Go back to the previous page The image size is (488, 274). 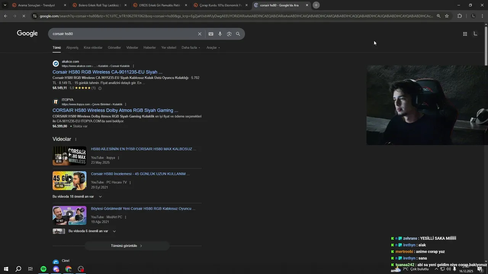(x=5, y=16)
